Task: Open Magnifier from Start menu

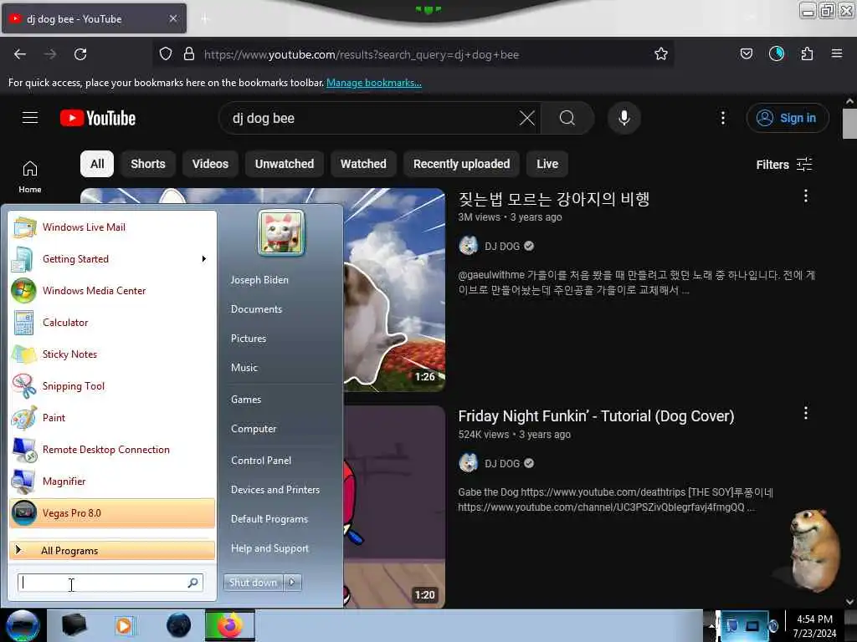Action: click(x=112, y=481)
